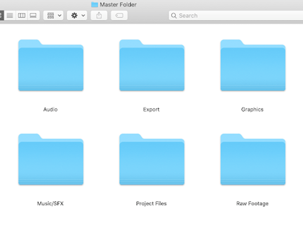Select the Export folder icon
303x228 pixels.
(x=152, y=65)
